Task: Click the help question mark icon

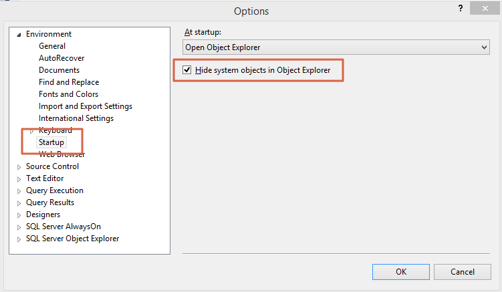Action: (461, 8)
